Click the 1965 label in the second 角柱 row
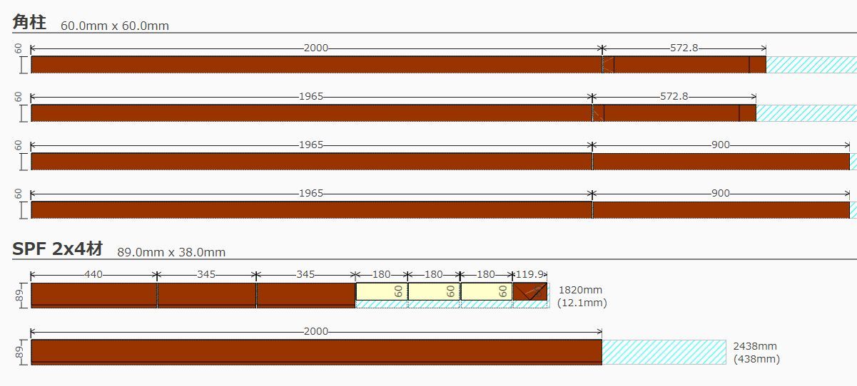 [x=311, y=97]
